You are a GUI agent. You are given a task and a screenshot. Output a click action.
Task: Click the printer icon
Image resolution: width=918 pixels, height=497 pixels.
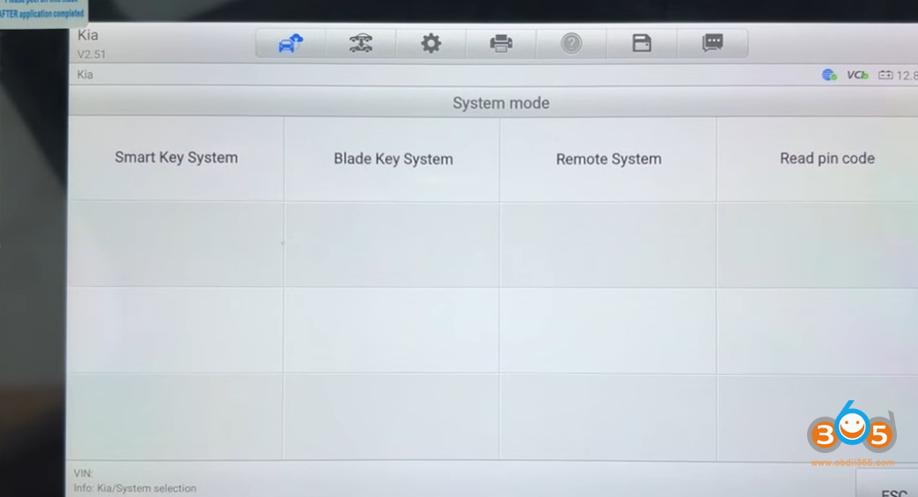point(501,43)
